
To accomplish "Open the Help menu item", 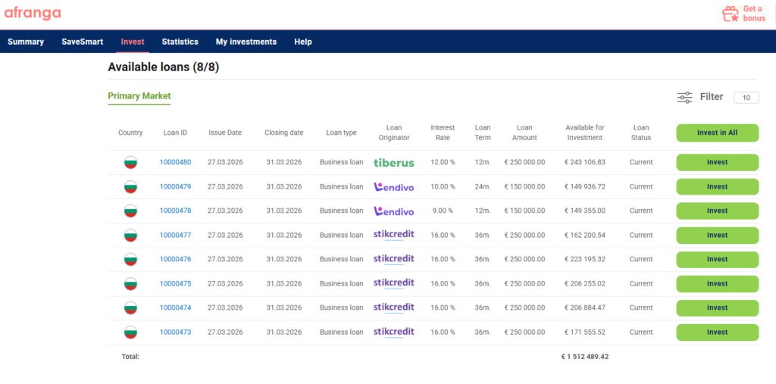I will [302, 42].
